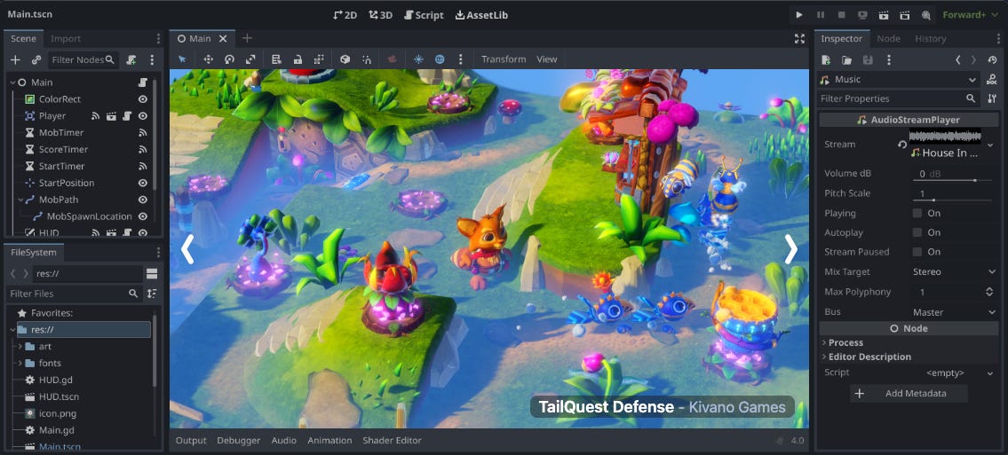The image size is (1008, 455).
Task: Go to next slide with right arrow
Action: 790,249
